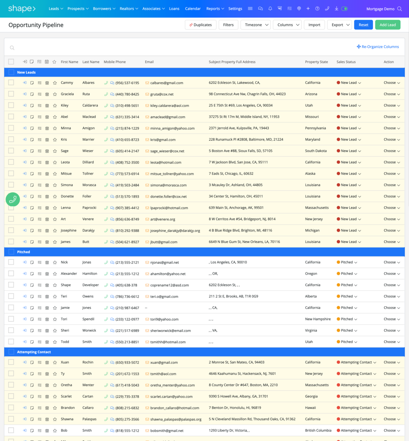Open Brandon Callaro record via arrow icon
Viewport: 409px width, 441px height.
click(x=25, y=408)
